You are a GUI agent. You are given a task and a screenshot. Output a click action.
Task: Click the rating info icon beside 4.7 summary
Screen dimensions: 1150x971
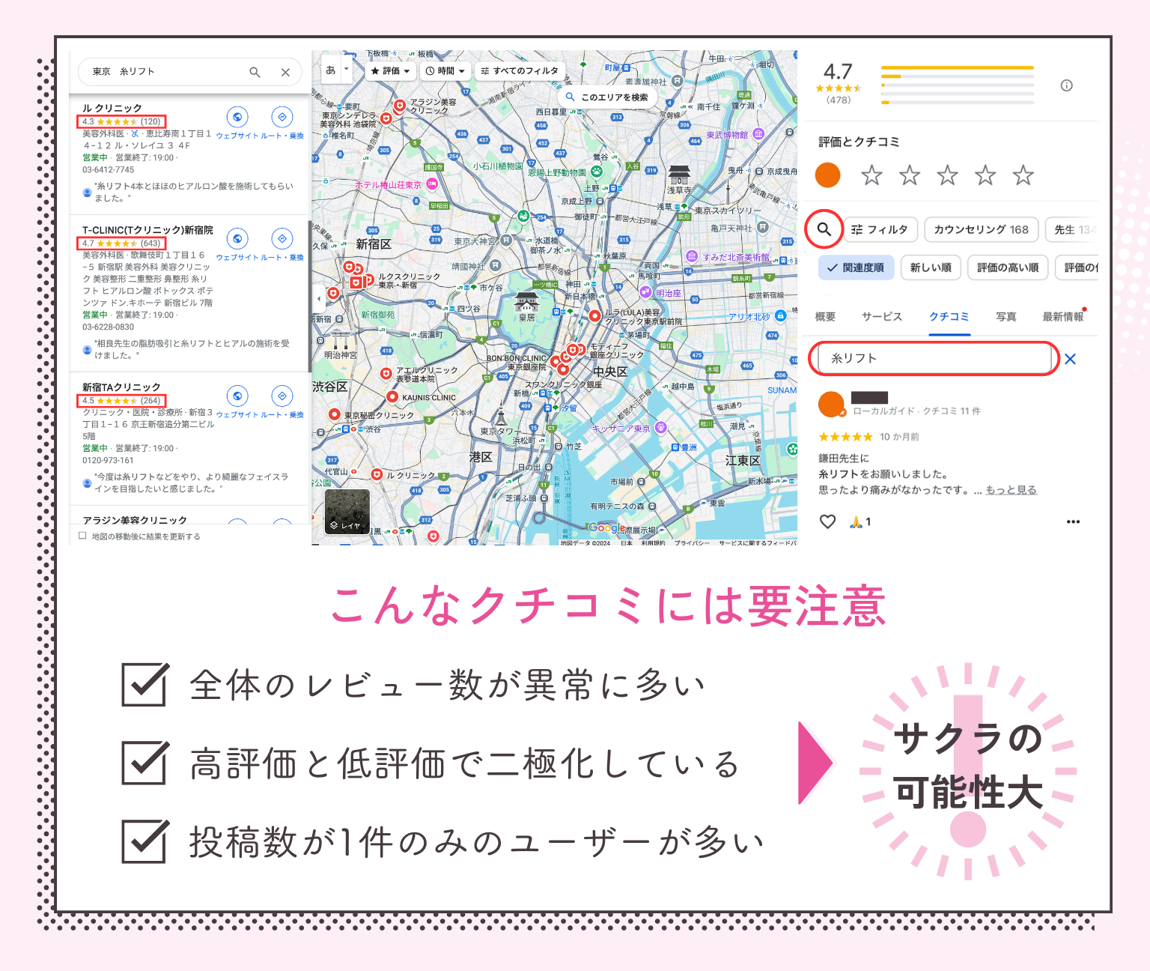click(1067, 85)
